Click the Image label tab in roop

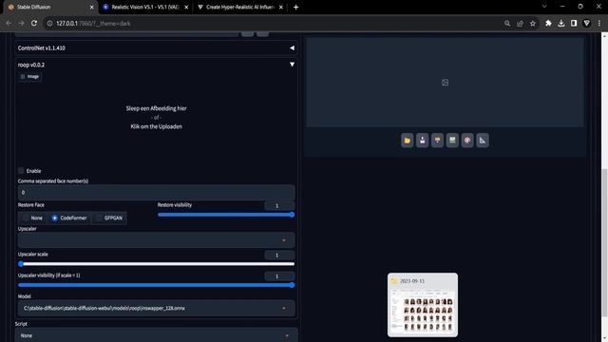[29, 76]
